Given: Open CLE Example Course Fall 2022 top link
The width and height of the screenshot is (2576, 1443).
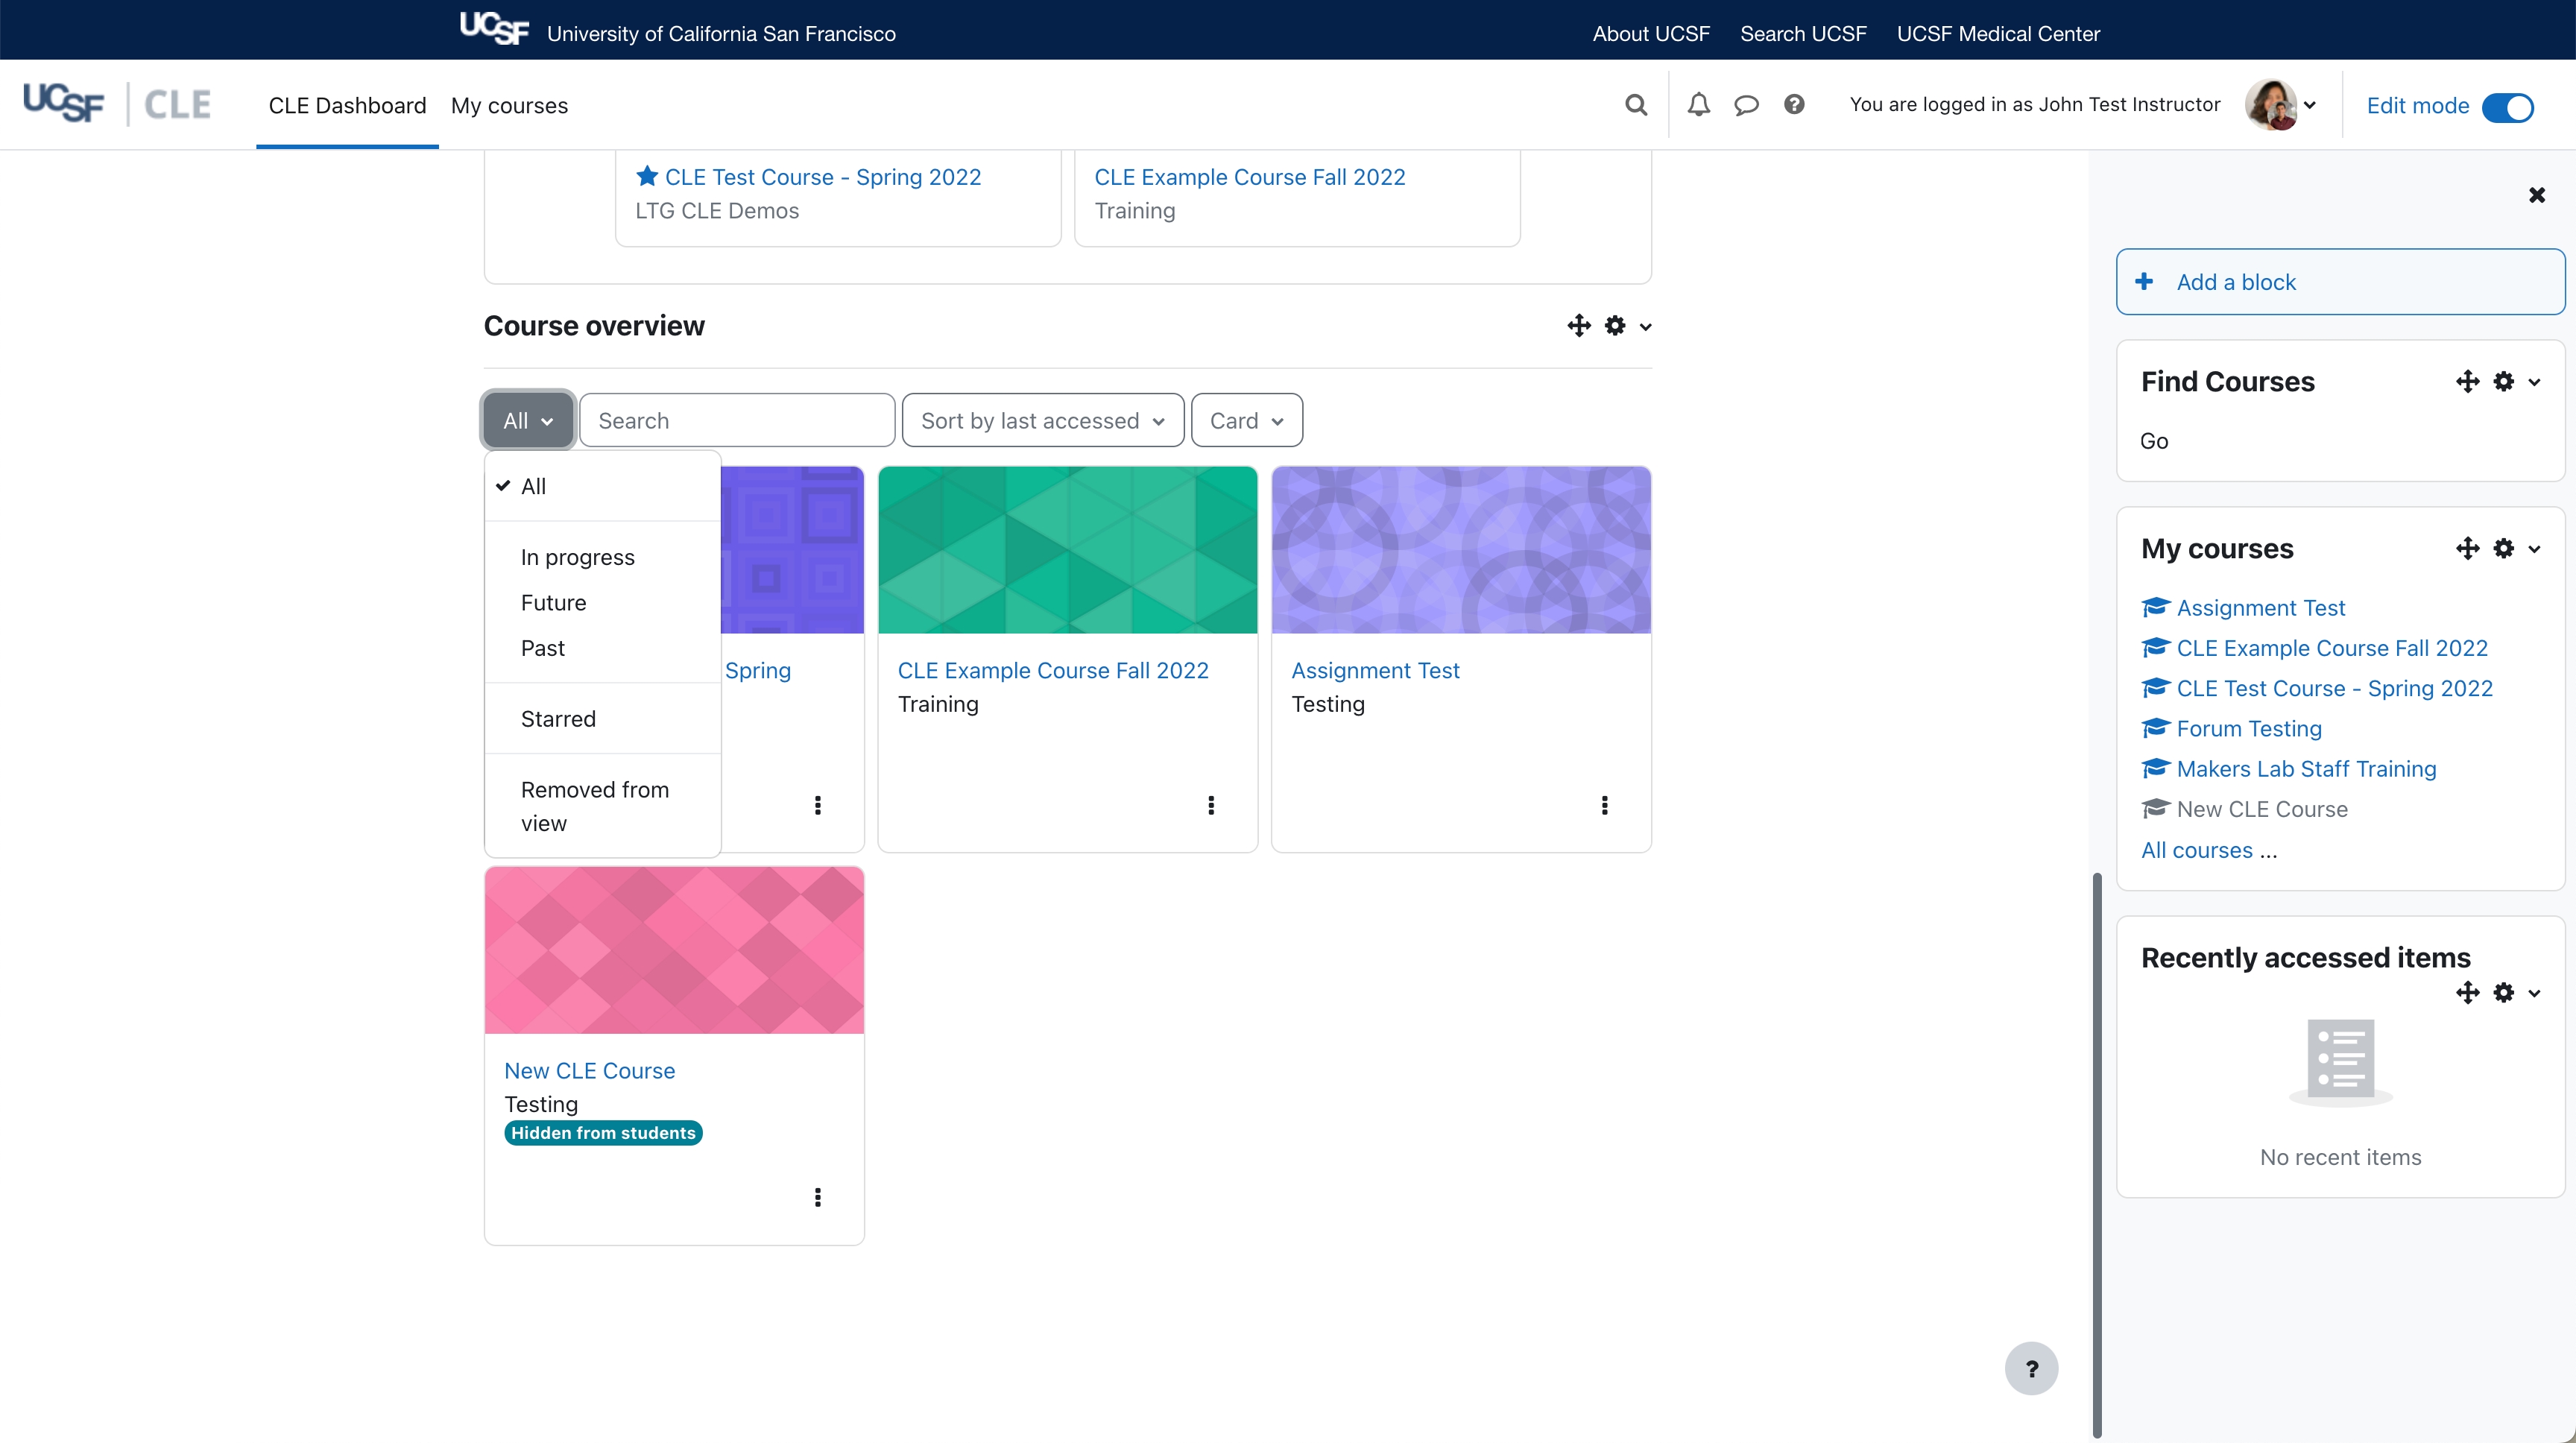Looking at the screenshot, I should 1249,177.
